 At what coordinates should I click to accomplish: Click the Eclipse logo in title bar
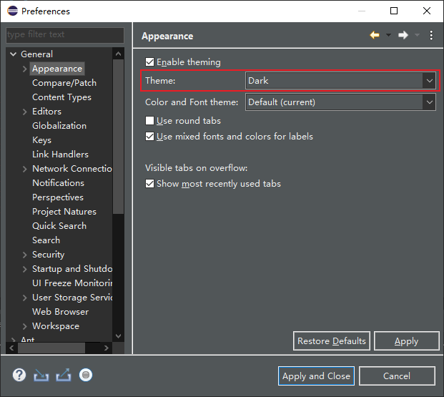(x=13, y=11)
